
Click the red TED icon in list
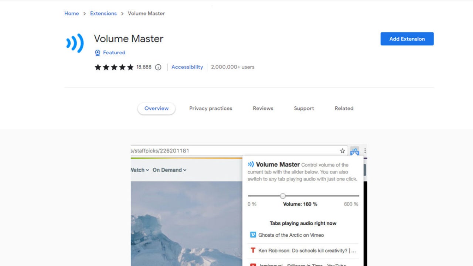(253, 250)
